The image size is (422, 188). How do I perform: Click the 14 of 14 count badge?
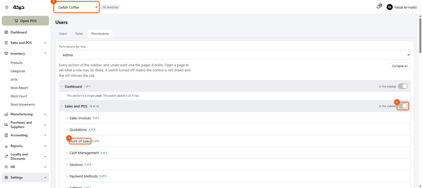coord(94,106)
